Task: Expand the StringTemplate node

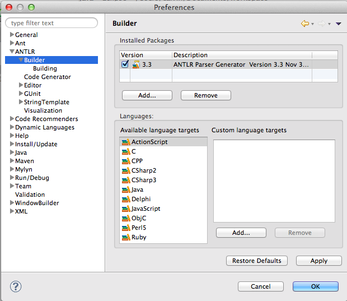Action: pos(21,102)
